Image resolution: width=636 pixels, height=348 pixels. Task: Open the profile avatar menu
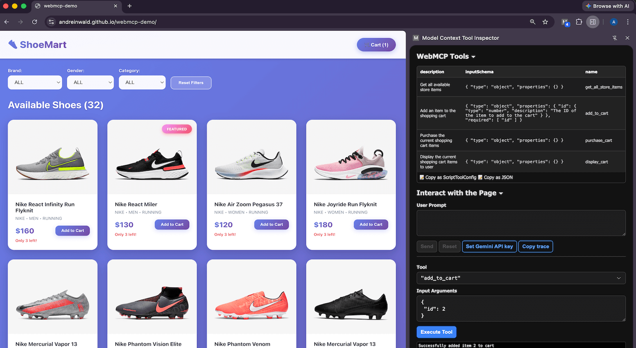[613, 22]
